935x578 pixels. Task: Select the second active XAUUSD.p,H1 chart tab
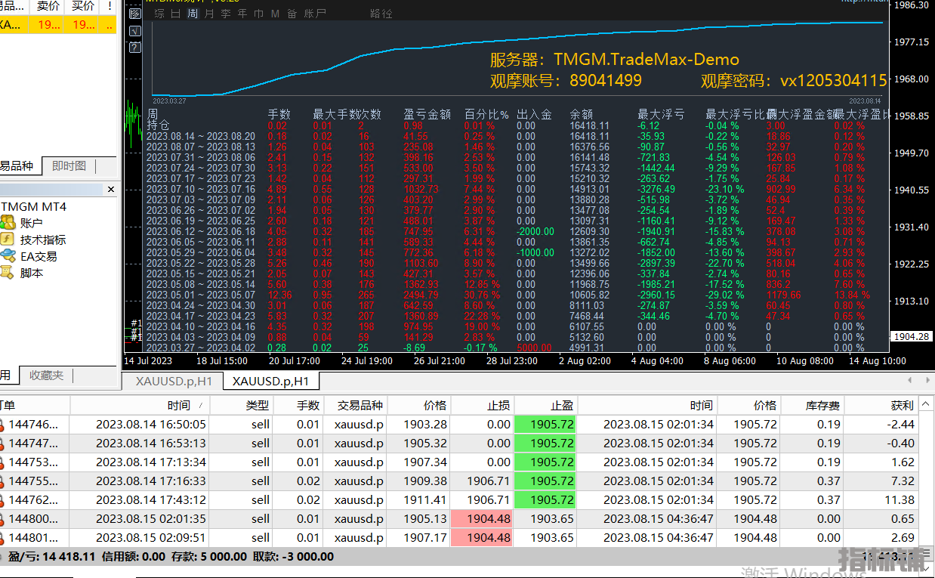pyautogui.click(x=270, y=381)
